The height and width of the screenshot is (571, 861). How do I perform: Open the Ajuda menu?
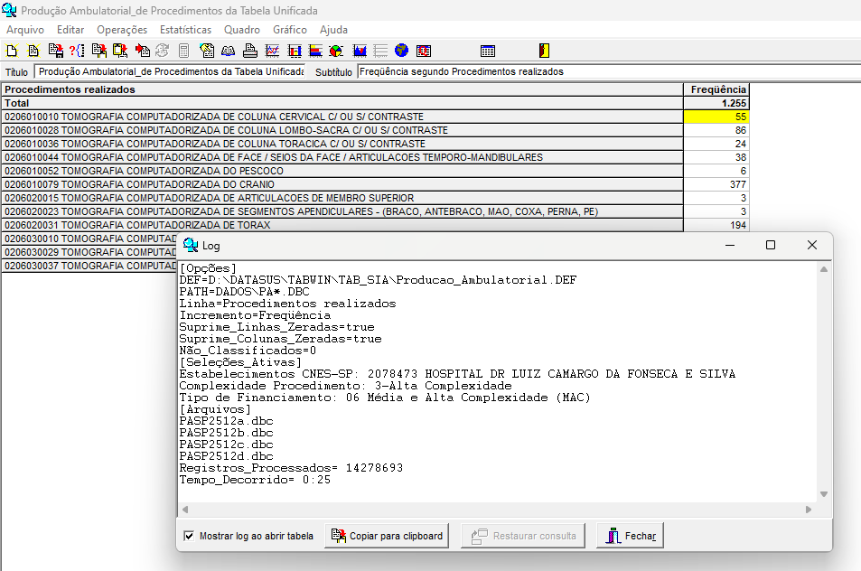coord(334,30)
